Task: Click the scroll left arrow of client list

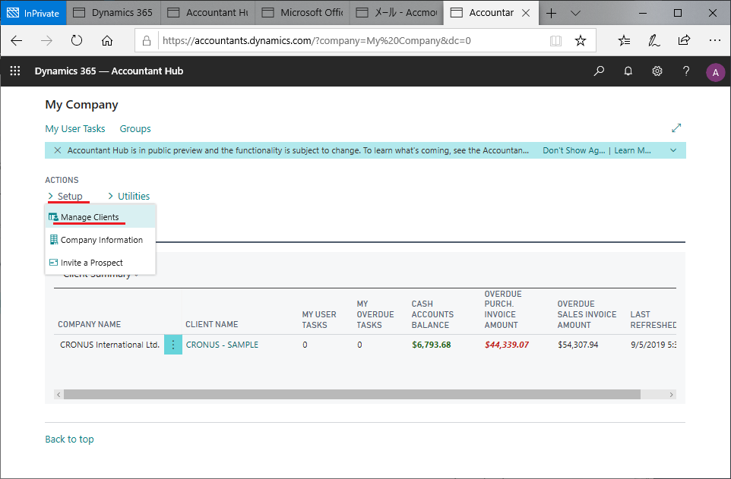Action: pyautogui.click(x=59, y=395)
